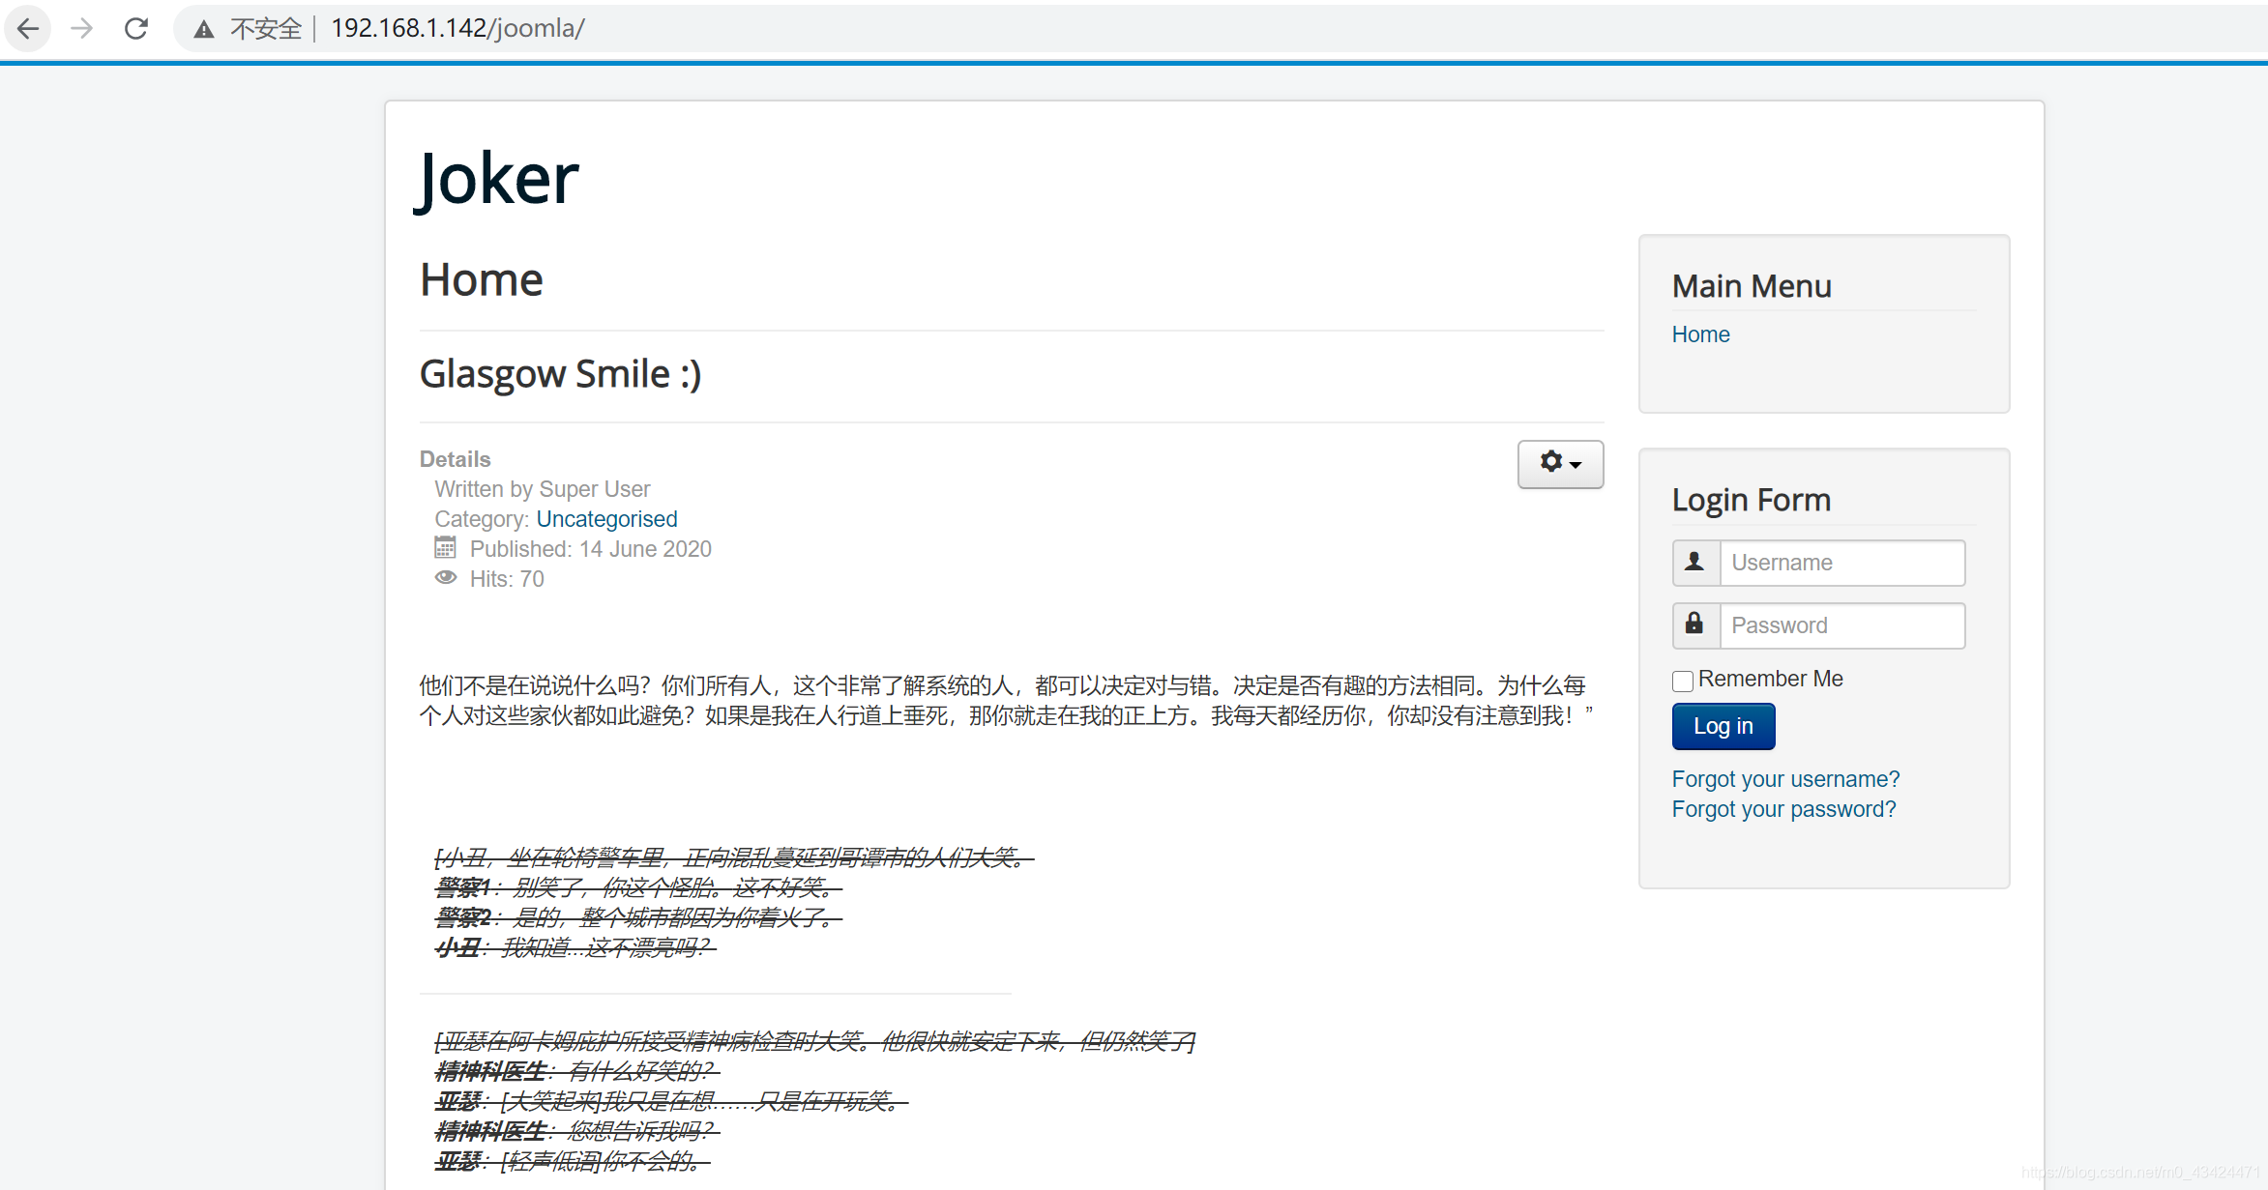Click the calendar icon next to Published
This screenshot has height=1190, width=2268.
445,548
